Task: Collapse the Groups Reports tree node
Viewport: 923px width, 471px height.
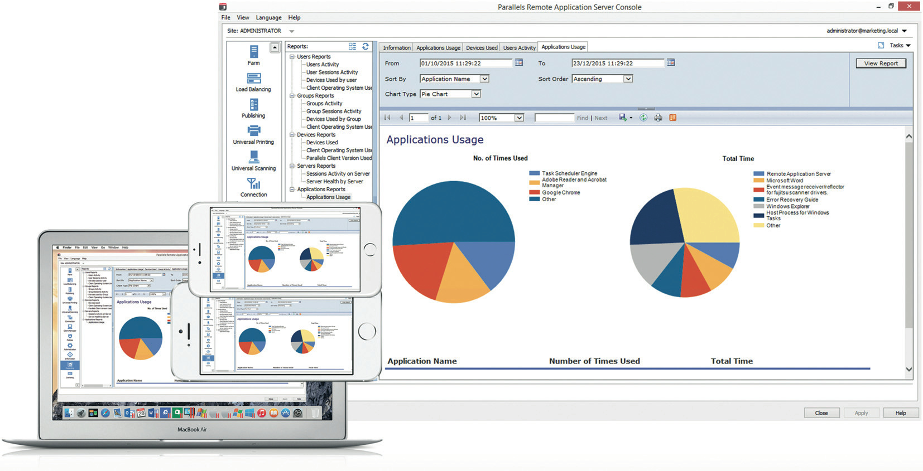Action: [292, 95]
